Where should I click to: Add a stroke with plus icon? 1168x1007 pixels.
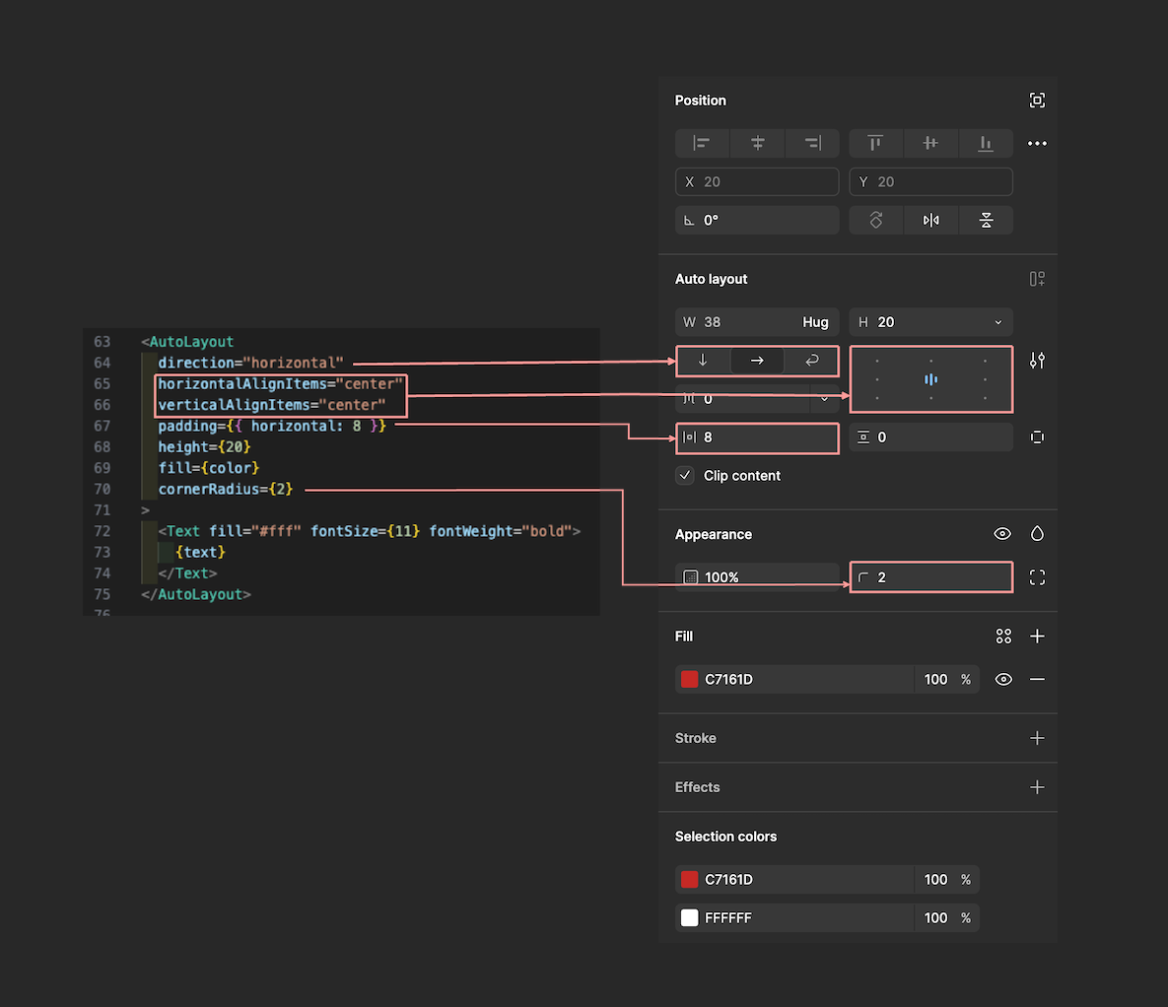pos(1037,738)
